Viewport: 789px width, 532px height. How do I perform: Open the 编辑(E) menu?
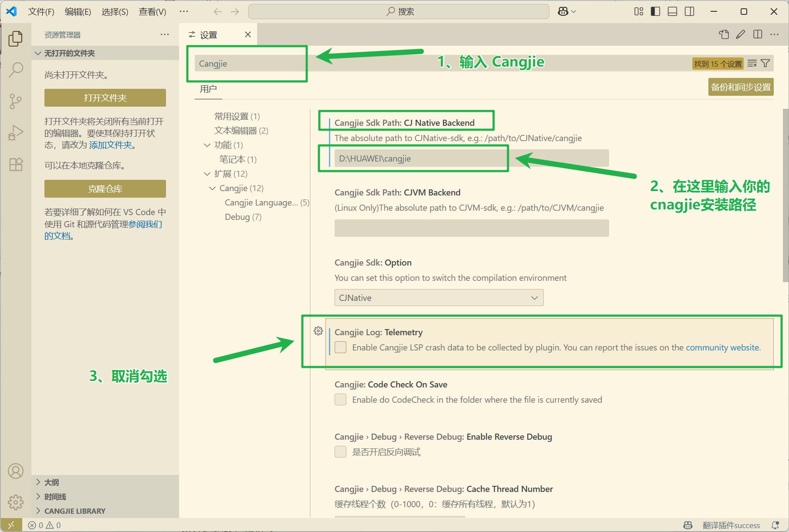tap(78, 12)
